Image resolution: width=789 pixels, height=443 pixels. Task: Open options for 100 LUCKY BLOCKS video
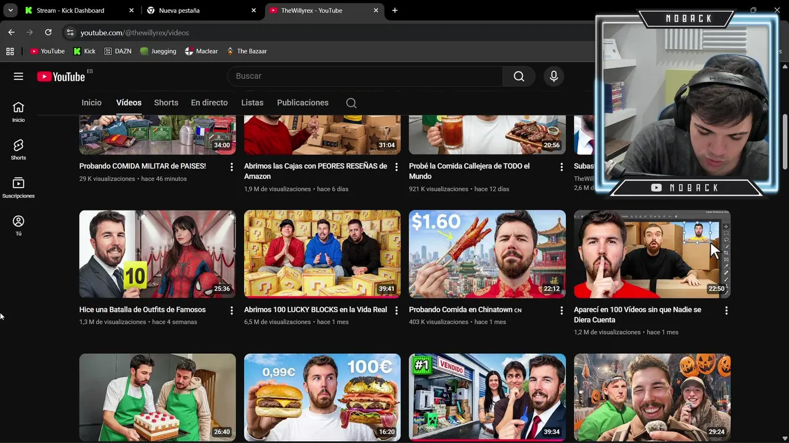(x=396, y=311)
